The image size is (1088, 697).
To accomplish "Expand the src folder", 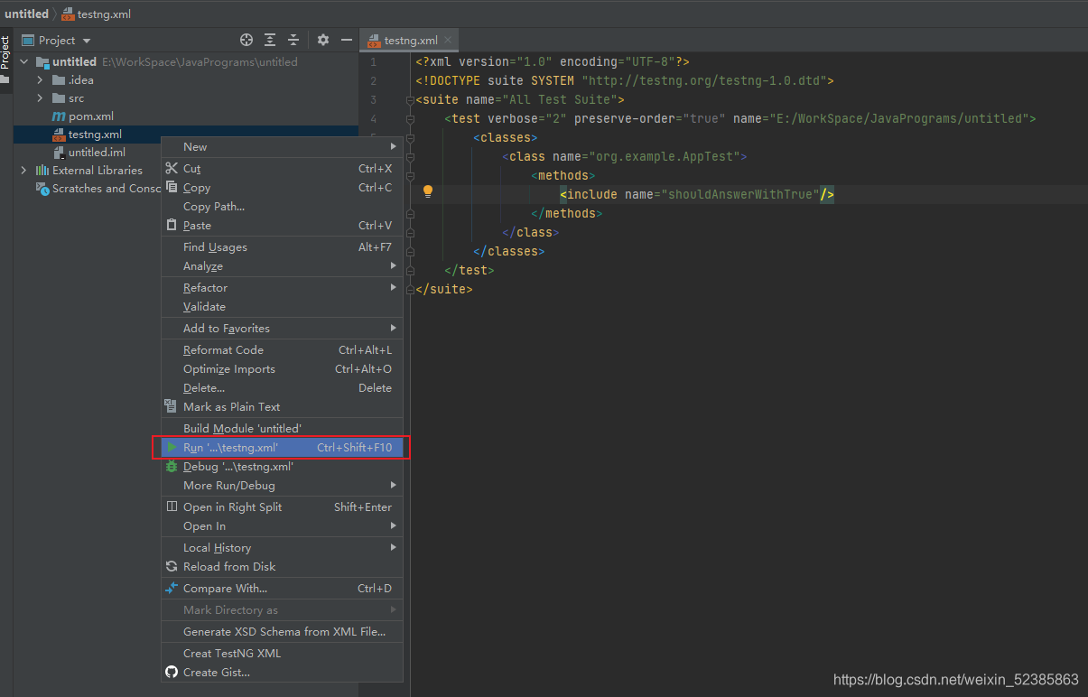I will point(40,98).
